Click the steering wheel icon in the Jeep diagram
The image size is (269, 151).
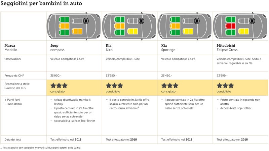(x=86, y=21)
